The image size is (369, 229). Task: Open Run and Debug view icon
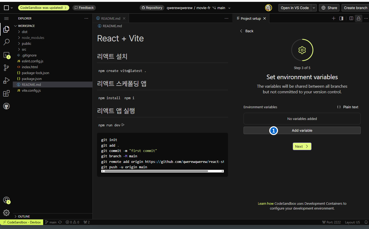[6, 81]
